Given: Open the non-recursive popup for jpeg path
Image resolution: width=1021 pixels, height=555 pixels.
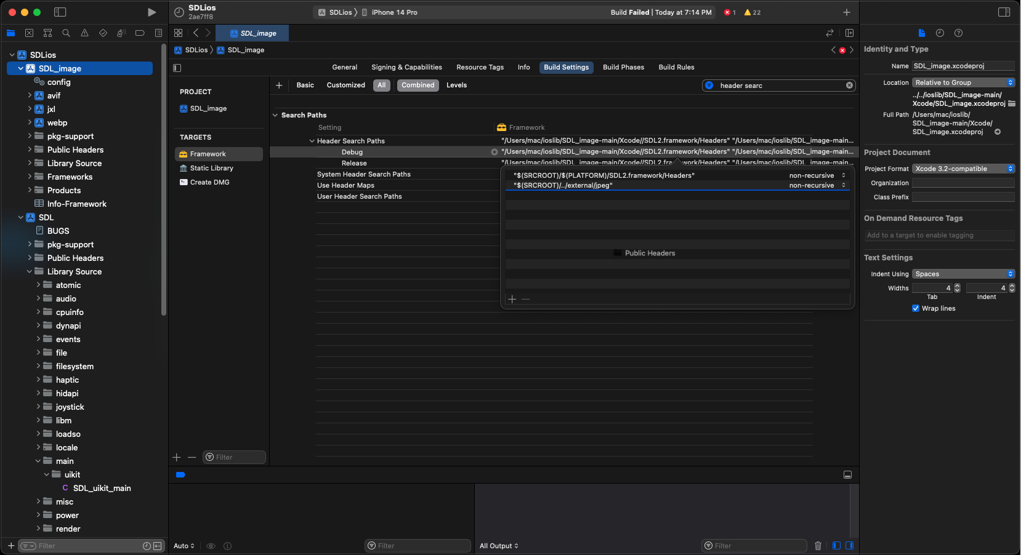Looking at the screenshot, I should pos(817,185).
